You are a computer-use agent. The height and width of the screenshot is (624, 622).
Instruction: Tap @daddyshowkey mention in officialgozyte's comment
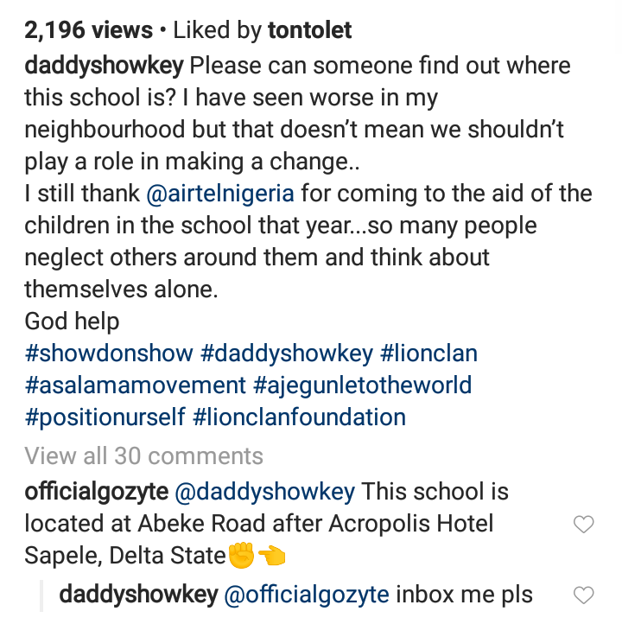click(265, 493)
